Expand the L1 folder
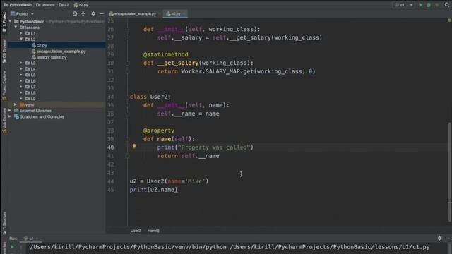Screen dimensions: 452x254 [21, 33]
